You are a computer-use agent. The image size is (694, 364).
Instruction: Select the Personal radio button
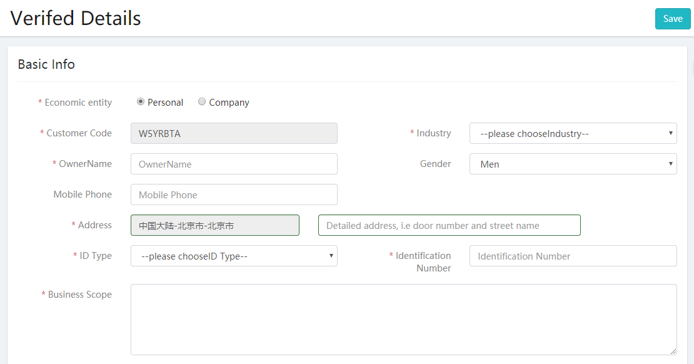[x=141, y=102]
